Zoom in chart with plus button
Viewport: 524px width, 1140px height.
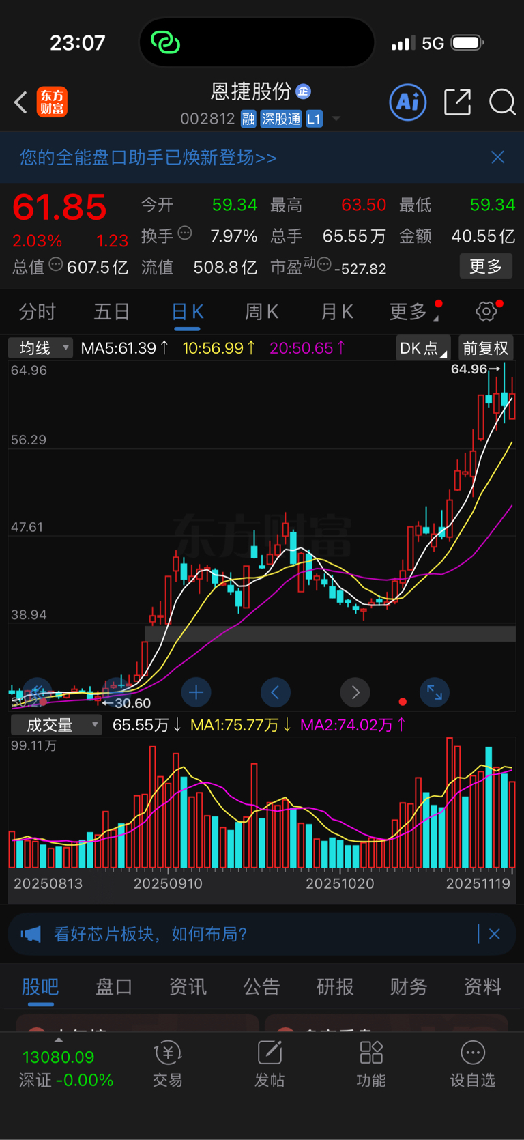[196, 692]
